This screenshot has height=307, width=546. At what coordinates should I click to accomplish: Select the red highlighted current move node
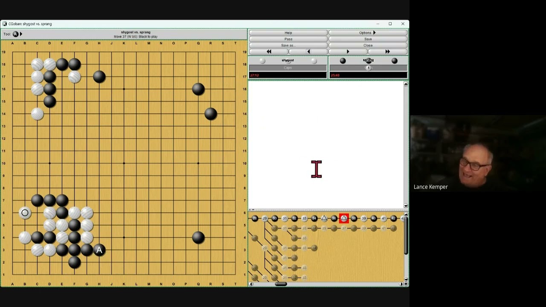tap(344, 218)
